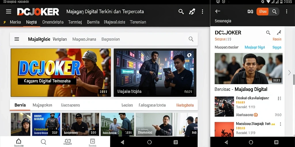295x147 pixels.
Task: Click the pin icon in the top dark header
Action: click(192, 11)
